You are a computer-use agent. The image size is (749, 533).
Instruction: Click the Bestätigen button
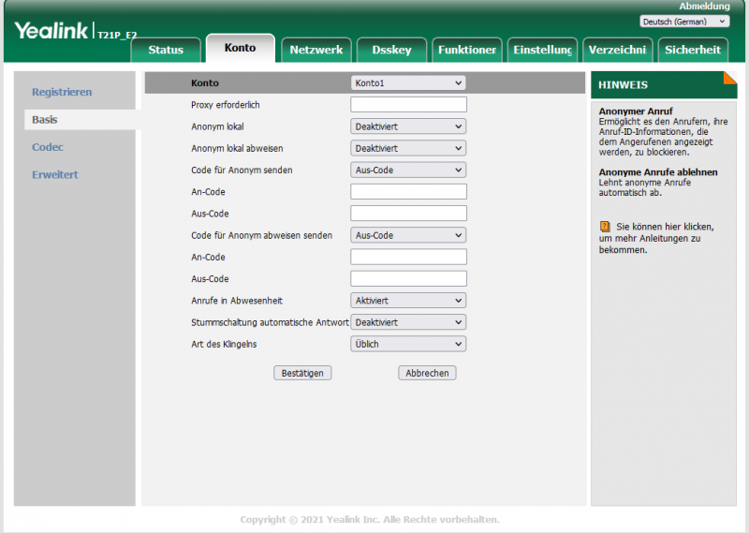pos(302,373)
